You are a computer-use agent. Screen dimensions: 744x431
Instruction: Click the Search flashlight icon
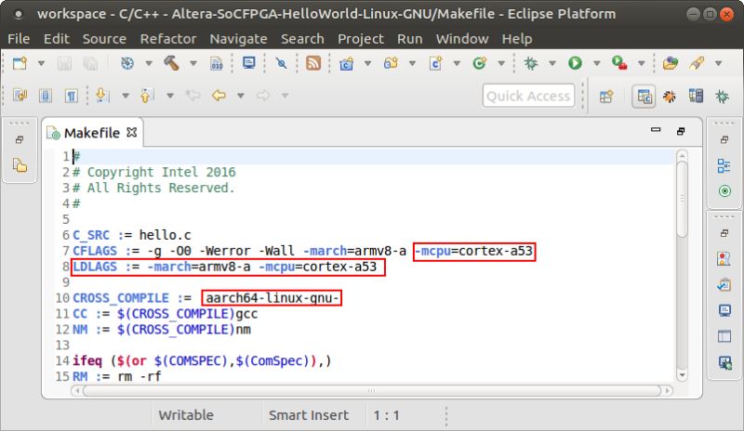coord(697,63)
